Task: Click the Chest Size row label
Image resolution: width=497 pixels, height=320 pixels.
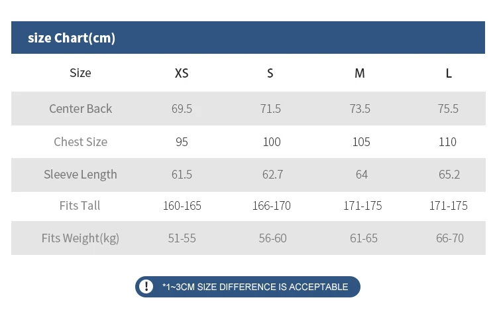Action: coord(80,141)
